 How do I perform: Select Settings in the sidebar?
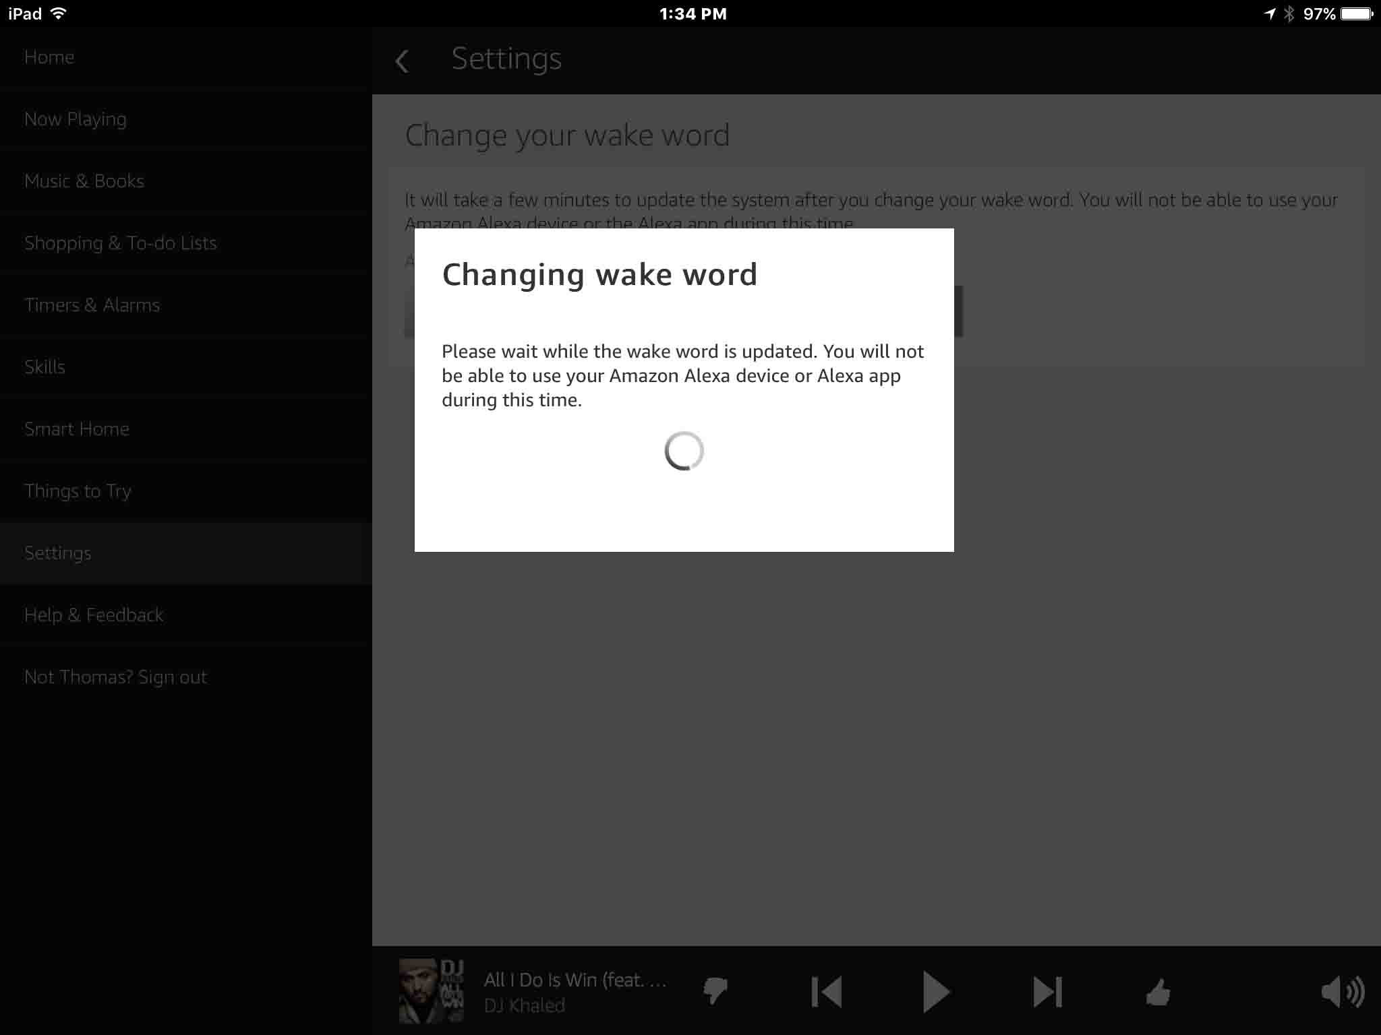click(58, 553)
